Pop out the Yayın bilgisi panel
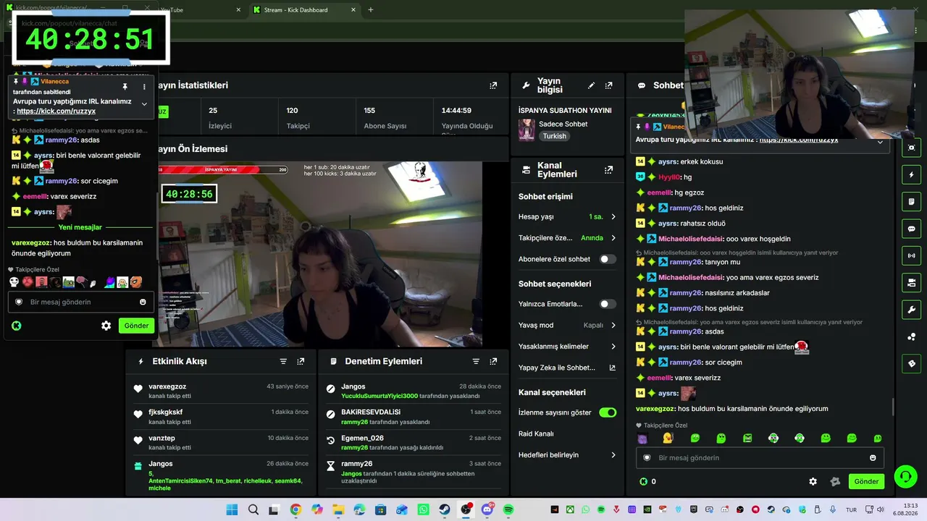The image size is (927, 521). 608,85
